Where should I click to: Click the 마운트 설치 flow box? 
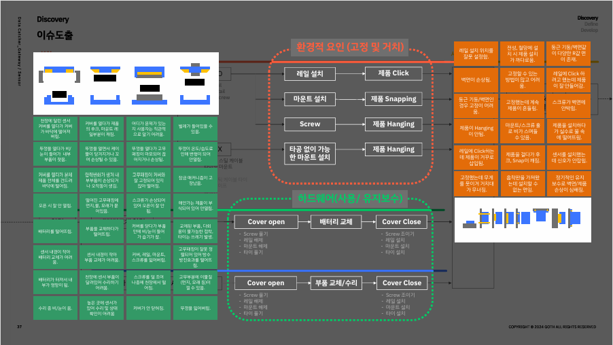coord(310,99)
